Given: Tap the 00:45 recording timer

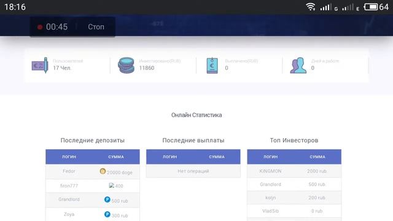Looking at the screenshot, I should tap(56, 27).
